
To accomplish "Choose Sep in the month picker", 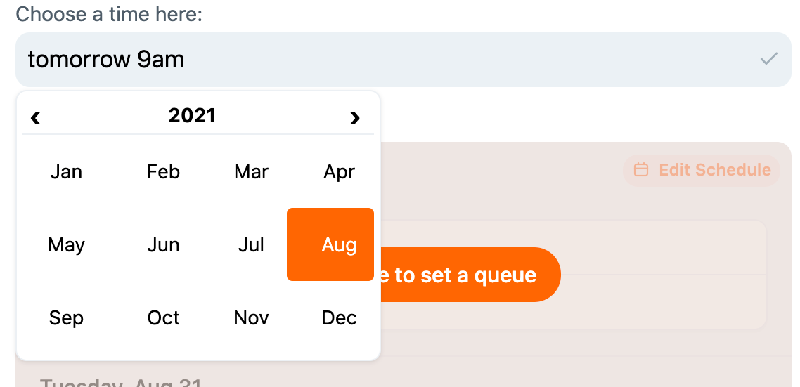I will coord(66,317).
